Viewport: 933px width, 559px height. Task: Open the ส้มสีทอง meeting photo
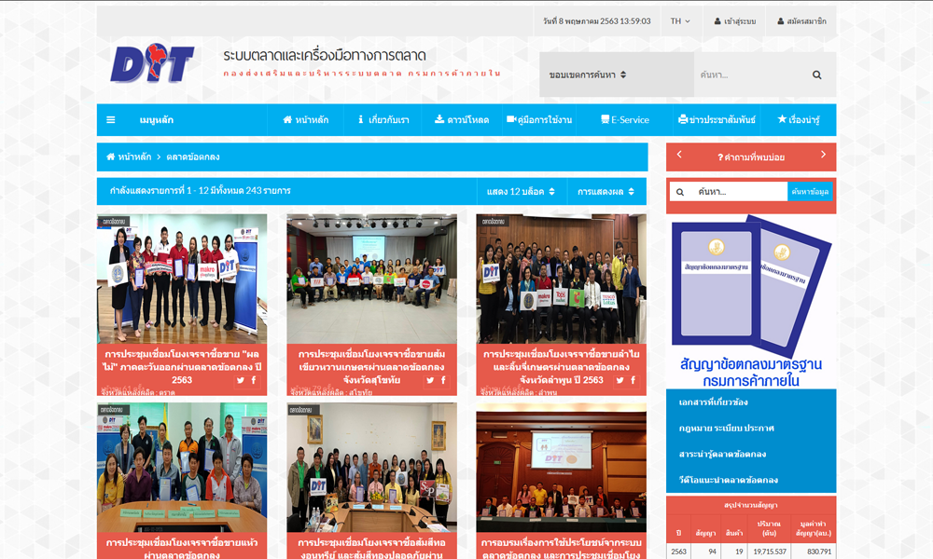372,468
